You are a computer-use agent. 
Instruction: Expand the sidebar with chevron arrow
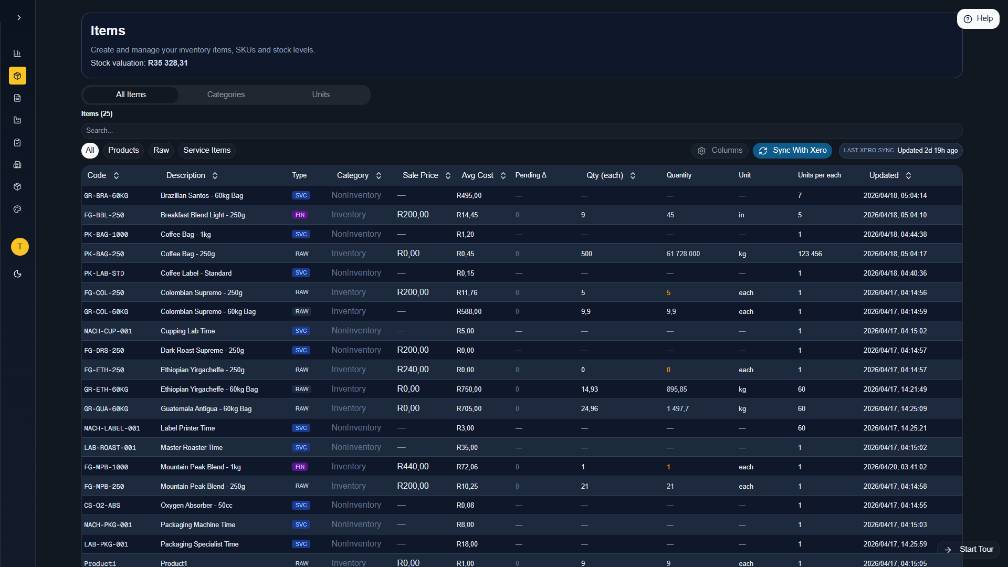coord(19,18)
